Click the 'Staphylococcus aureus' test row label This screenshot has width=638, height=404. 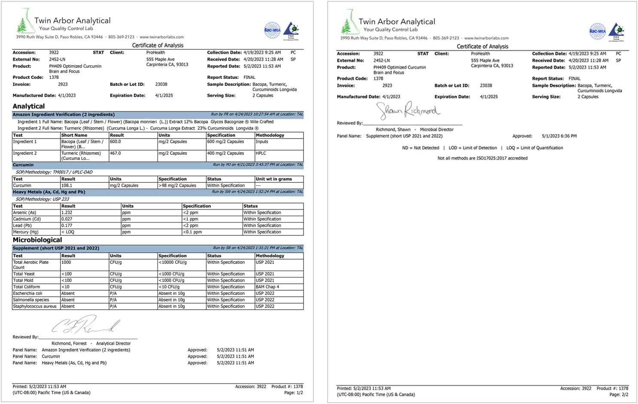pyautogui.click(x=35, y=306)
